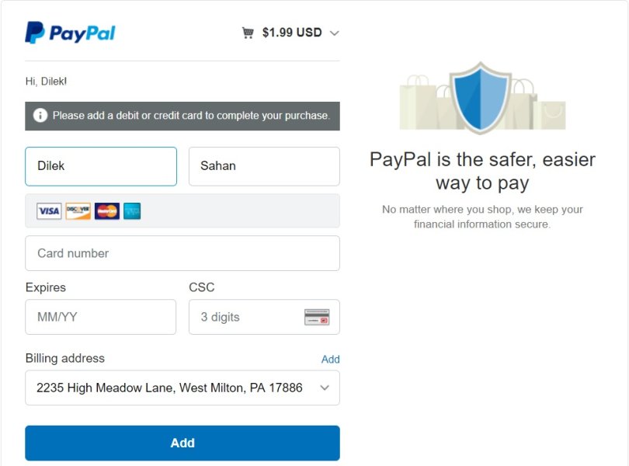Click the shopping cart icon
The width and height of the screenshot is (629, 466).
(248, 33)
